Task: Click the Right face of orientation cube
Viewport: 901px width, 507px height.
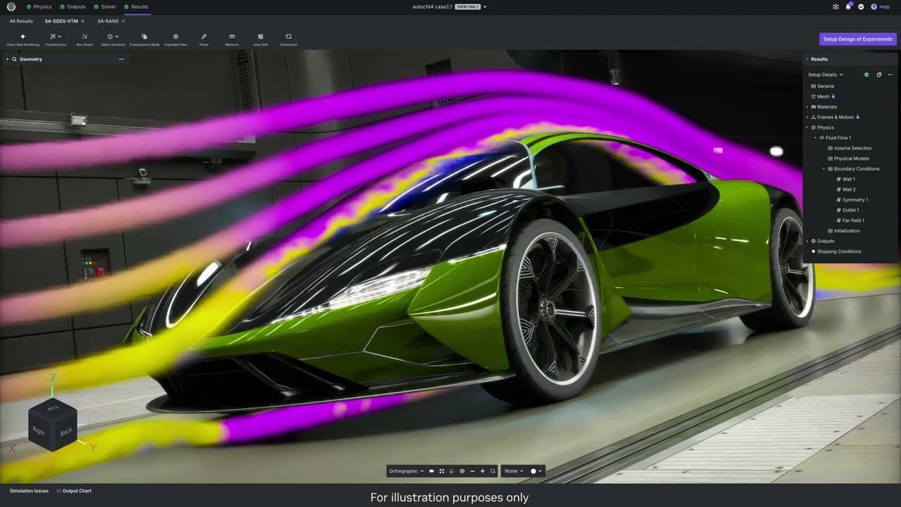Action: 39,432
